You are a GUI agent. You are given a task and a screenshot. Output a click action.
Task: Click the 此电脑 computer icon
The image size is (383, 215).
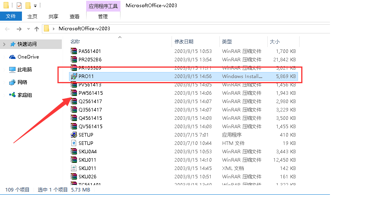click(x=12, y=69)
